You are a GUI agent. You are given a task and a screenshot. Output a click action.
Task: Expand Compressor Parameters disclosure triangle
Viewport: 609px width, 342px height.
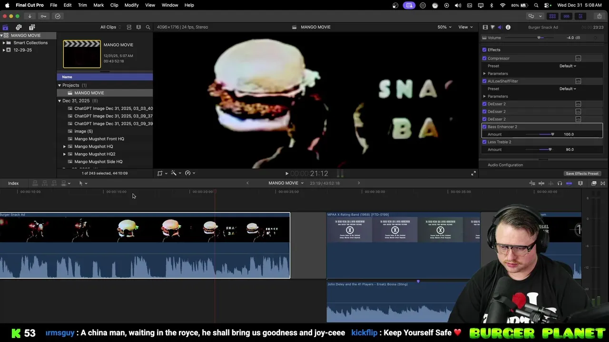(484, 74)
